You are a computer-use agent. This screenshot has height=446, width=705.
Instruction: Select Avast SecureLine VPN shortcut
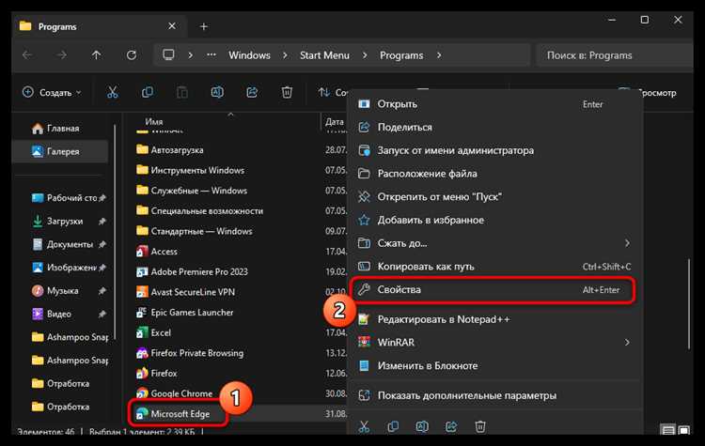click(x=185, y=292)
